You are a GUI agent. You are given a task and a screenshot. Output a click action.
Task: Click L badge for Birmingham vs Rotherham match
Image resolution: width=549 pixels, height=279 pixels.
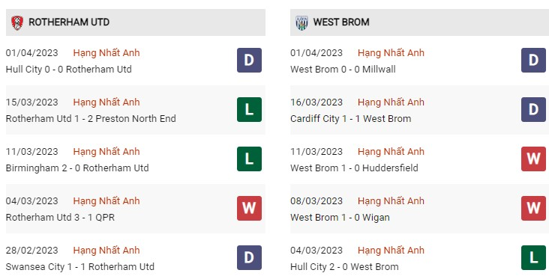[249, 159]
